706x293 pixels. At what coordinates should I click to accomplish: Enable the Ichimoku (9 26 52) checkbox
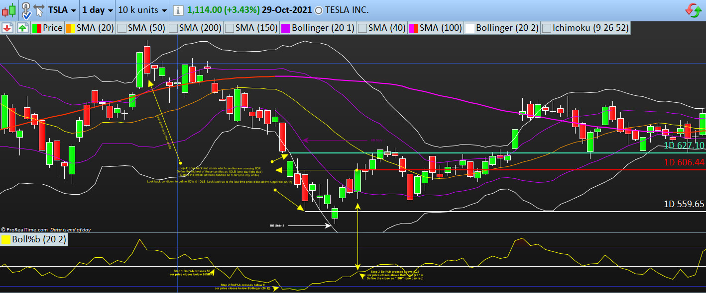pos(546,28)
